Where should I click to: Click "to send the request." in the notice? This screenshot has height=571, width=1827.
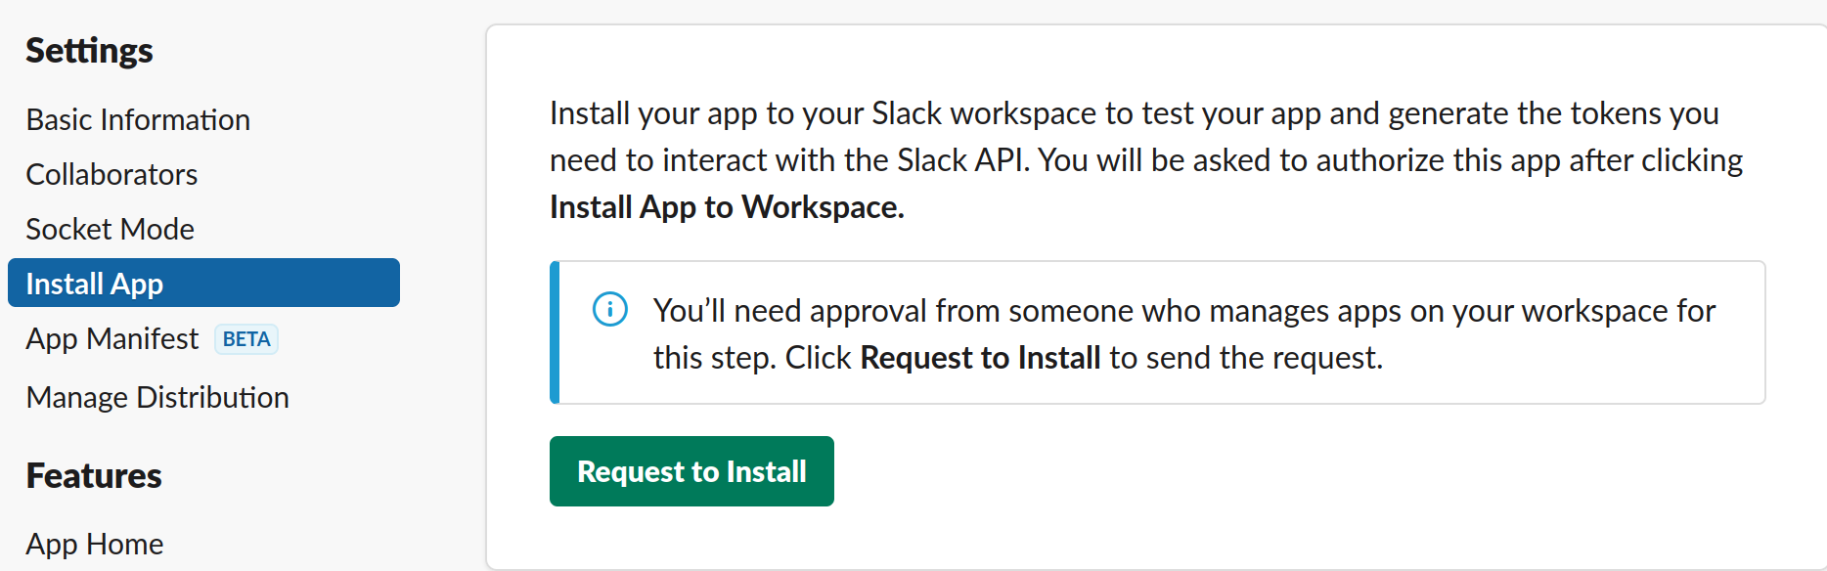point(1246,358)
